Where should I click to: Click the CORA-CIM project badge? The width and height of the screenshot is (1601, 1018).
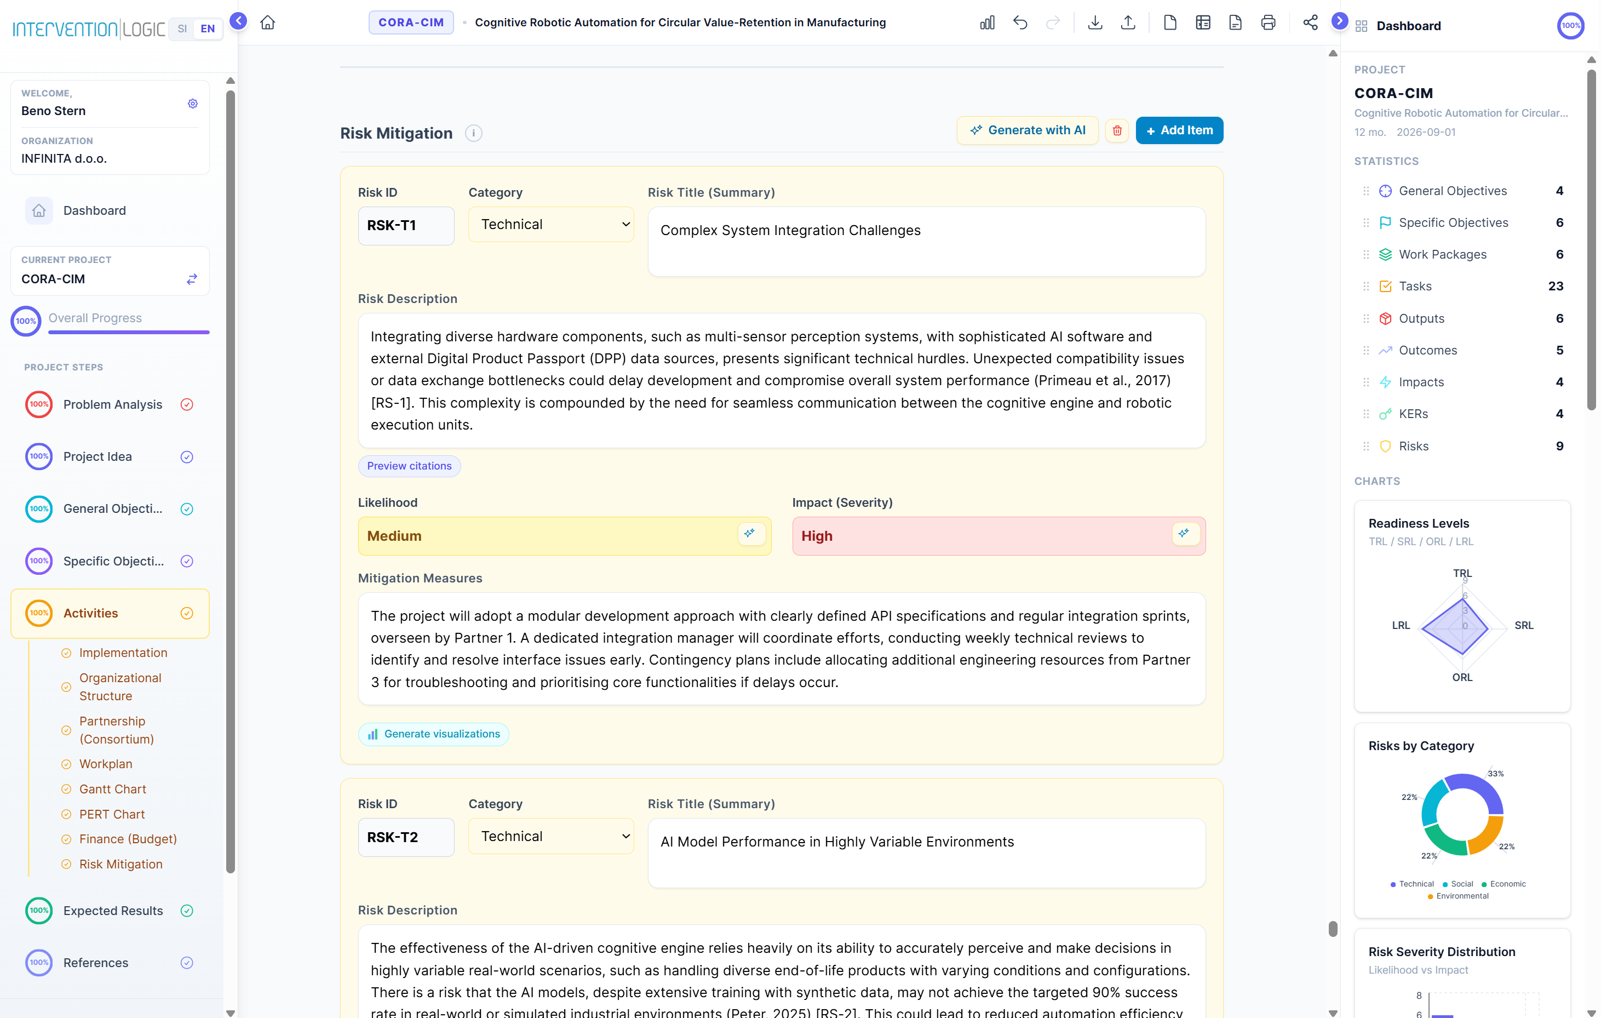411,22
